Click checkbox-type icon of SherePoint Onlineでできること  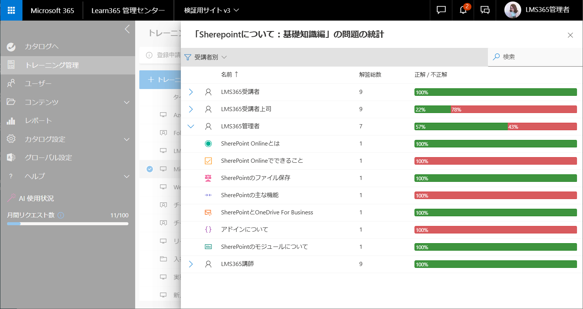coord(209,161)
